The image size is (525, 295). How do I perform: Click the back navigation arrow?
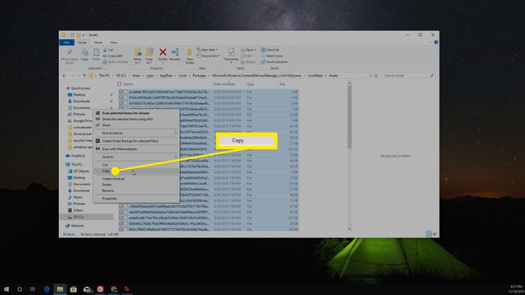(x=65, y=76)
